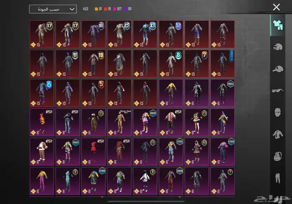Viewport: 292px width, 204px height.
Task: Select the outfit with blue badge 13
Action: 145,34
